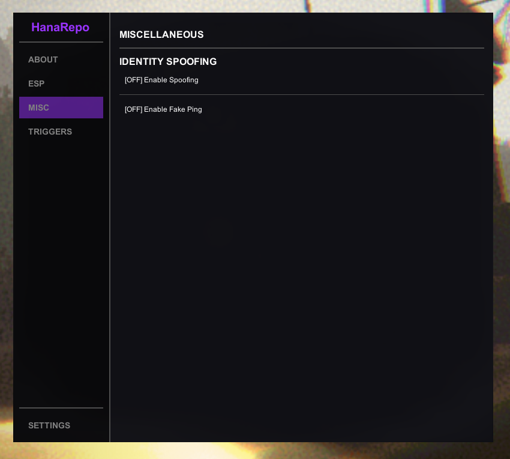Select the MISC sidebar tab

coord(61,108)
